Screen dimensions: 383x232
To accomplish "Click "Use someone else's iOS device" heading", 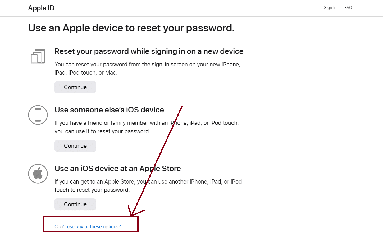I will coord(109,110).
